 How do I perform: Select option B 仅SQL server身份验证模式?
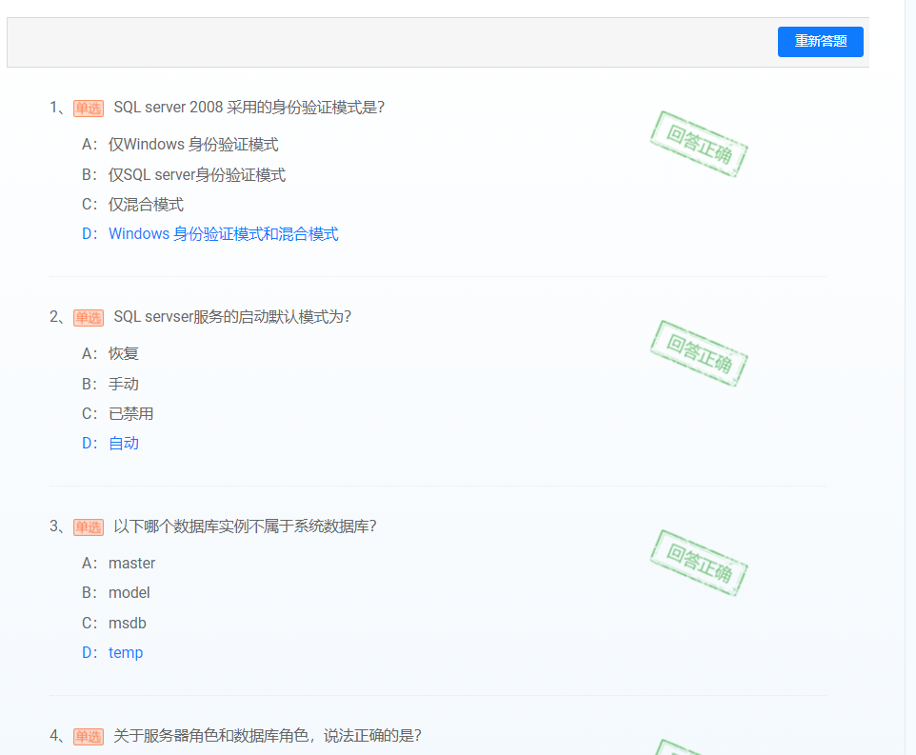(184, 174)
